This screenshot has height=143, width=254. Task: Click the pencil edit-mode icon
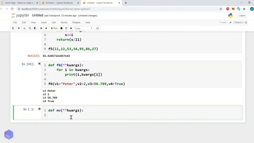231,22
